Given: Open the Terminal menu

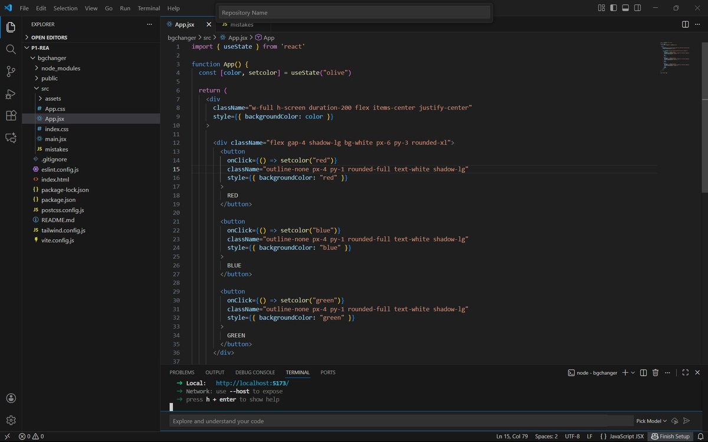Looking at the screenshot, I should tap(148, 8).
